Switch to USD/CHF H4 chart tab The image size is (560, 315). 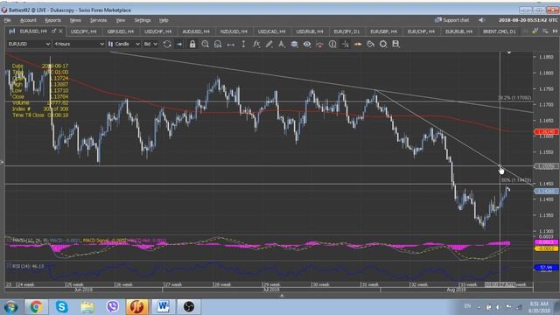(157, 31)
